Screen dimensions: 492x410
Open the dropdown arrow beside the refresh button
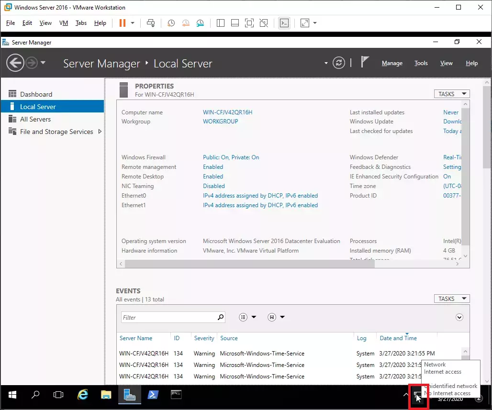pyautogui.click(x=326, y=63)
